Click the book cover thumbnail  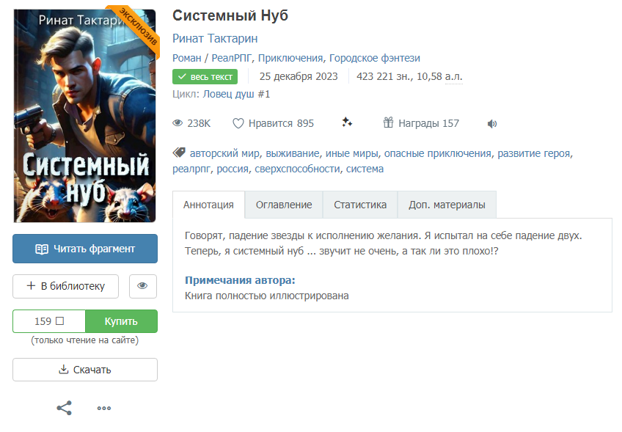coord(85,115)
